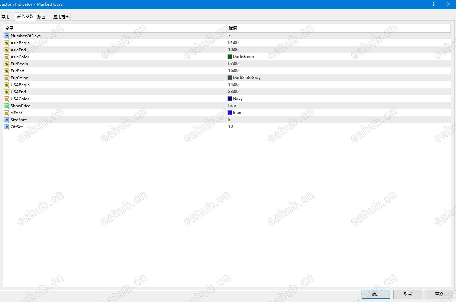The height and width of the screenshot is (302, 456).
Task: Click the Navy swatch for USAColor
Action: [229, 98]
